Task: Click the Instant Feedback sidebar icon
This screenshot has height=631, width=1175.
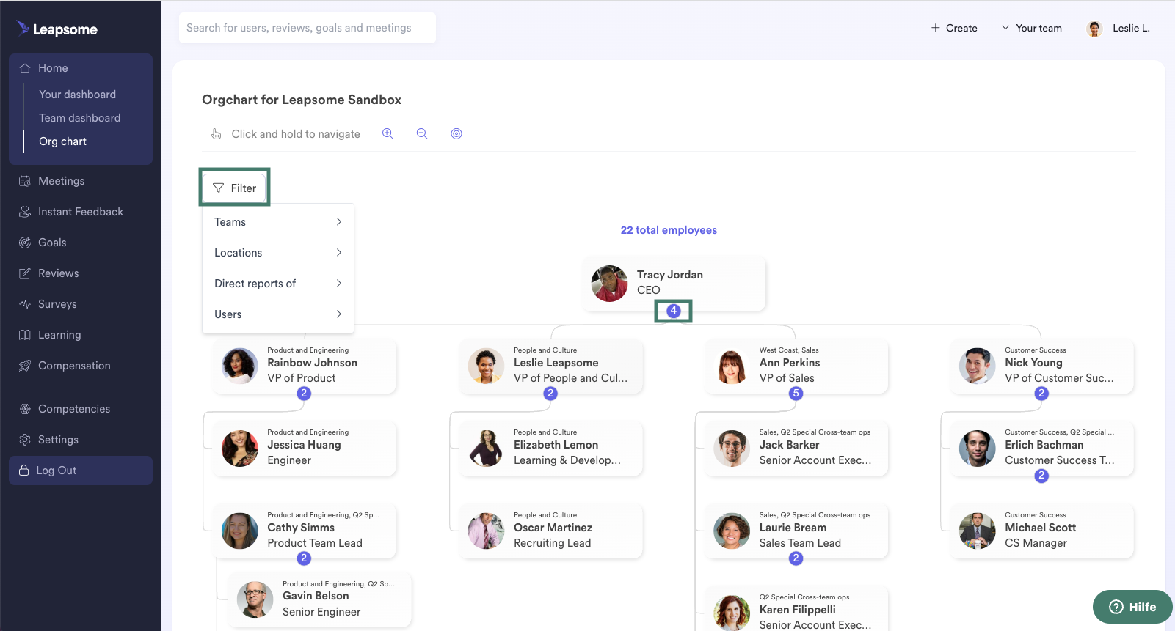Action: (x=25, y=212)
